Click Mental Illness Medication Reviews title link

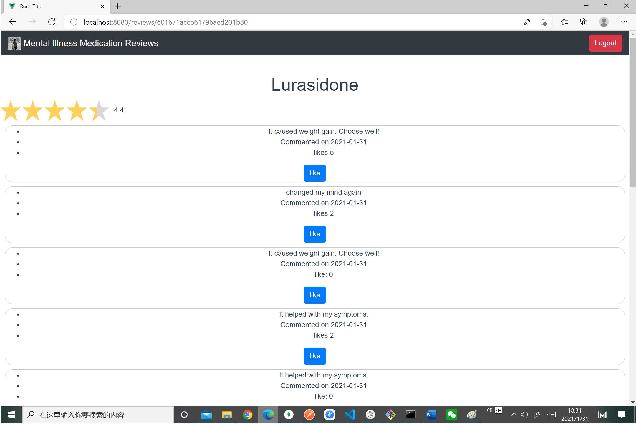click(x=91, y=43)
